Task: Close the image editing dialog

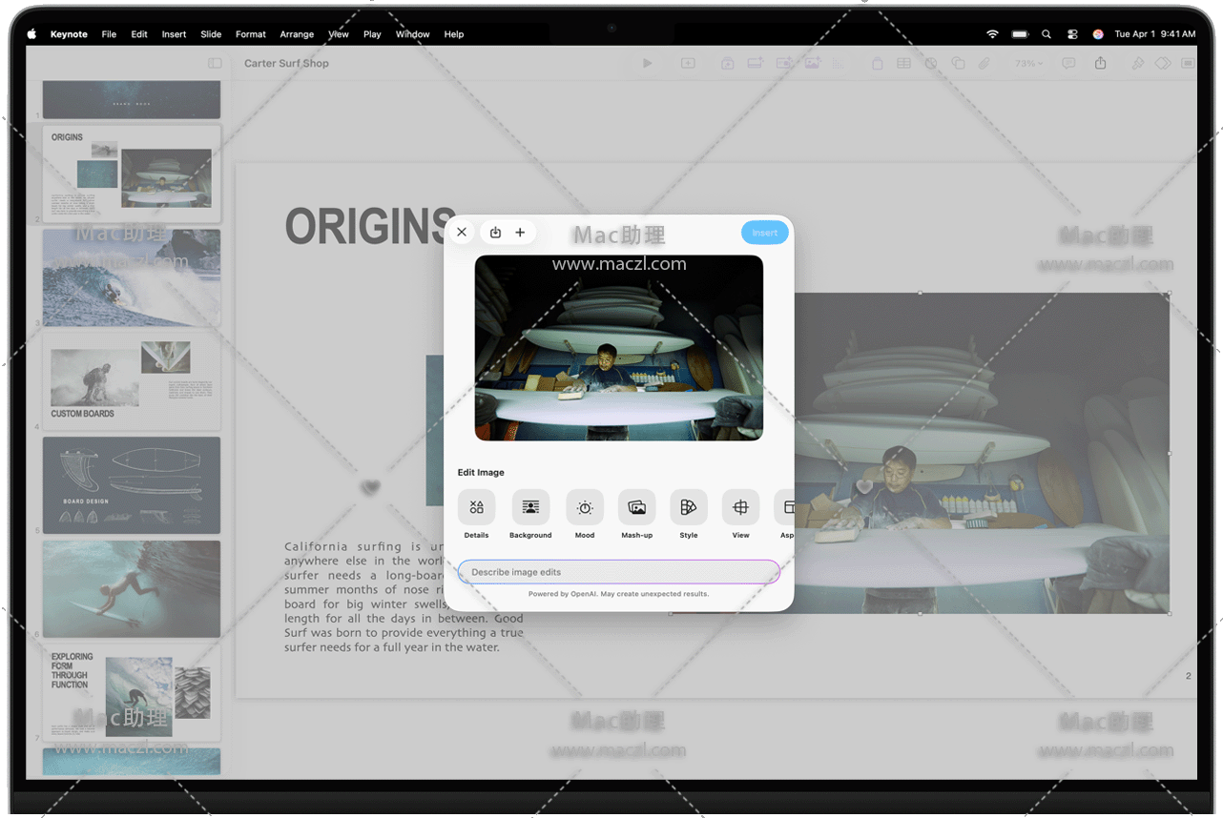Action: click(462, 233)
